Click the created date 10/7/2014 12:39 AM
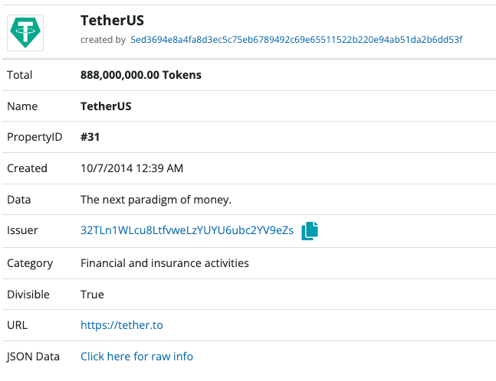 [x=132, y=168]
